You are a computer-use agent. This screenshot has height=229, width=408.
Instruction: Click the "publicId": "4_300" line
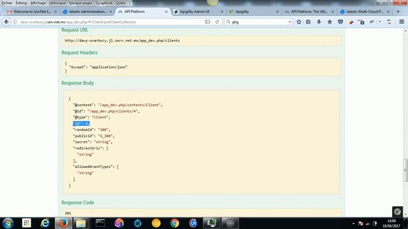[x=94, y=135]
